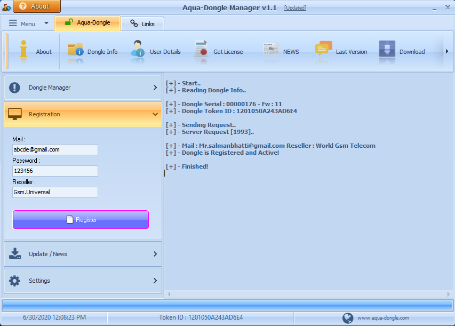Select the User Details ribbon label
Screen dimensions: 455x326
coord(165,52)
